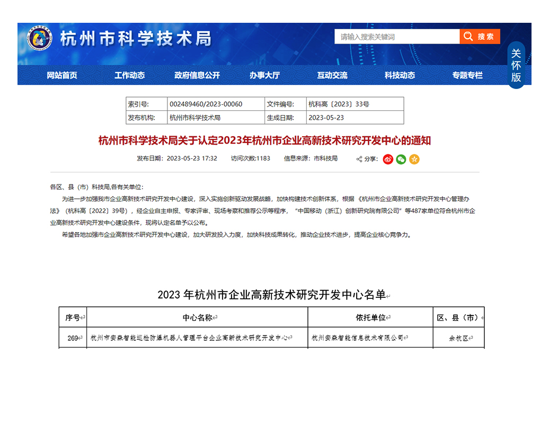Open the 专题专栏 menu item
Screen dimensions: 549x424
tap(467, 75)
